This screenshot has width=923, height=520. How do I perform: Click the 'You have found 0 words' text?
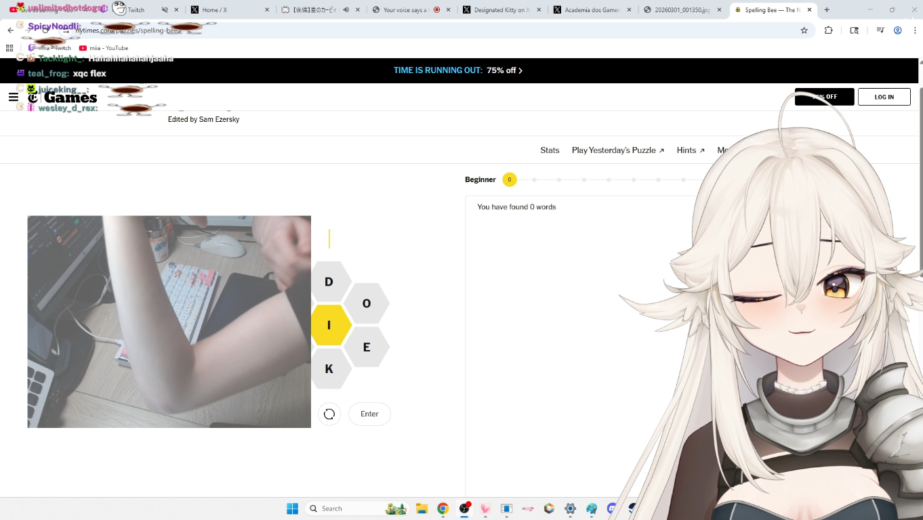tap(516, 207)
